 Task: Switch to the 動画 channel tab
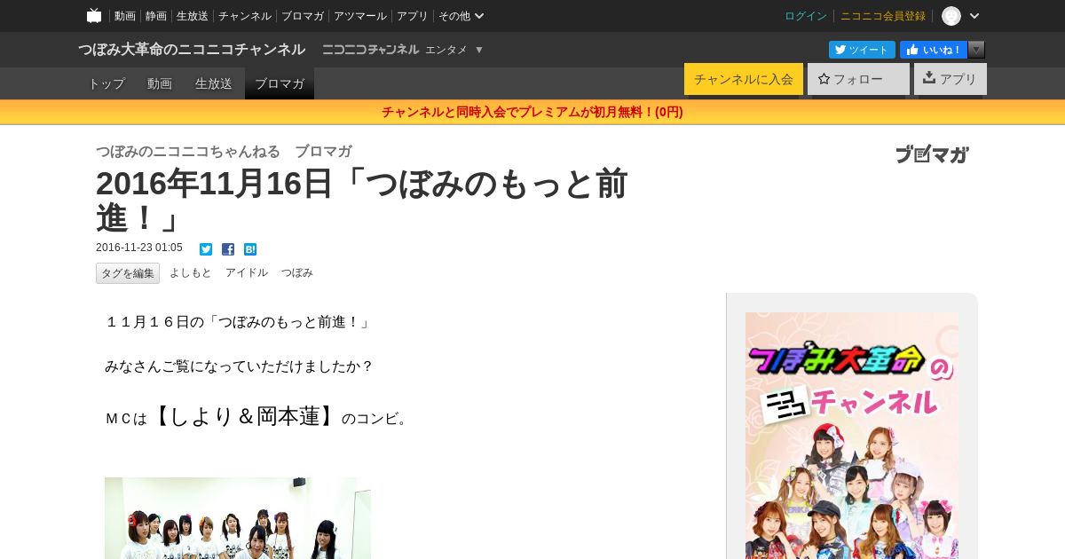click(160, 83)
